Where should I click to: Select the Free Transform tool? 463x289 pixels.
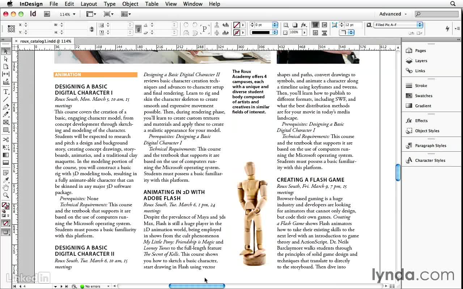6,147
